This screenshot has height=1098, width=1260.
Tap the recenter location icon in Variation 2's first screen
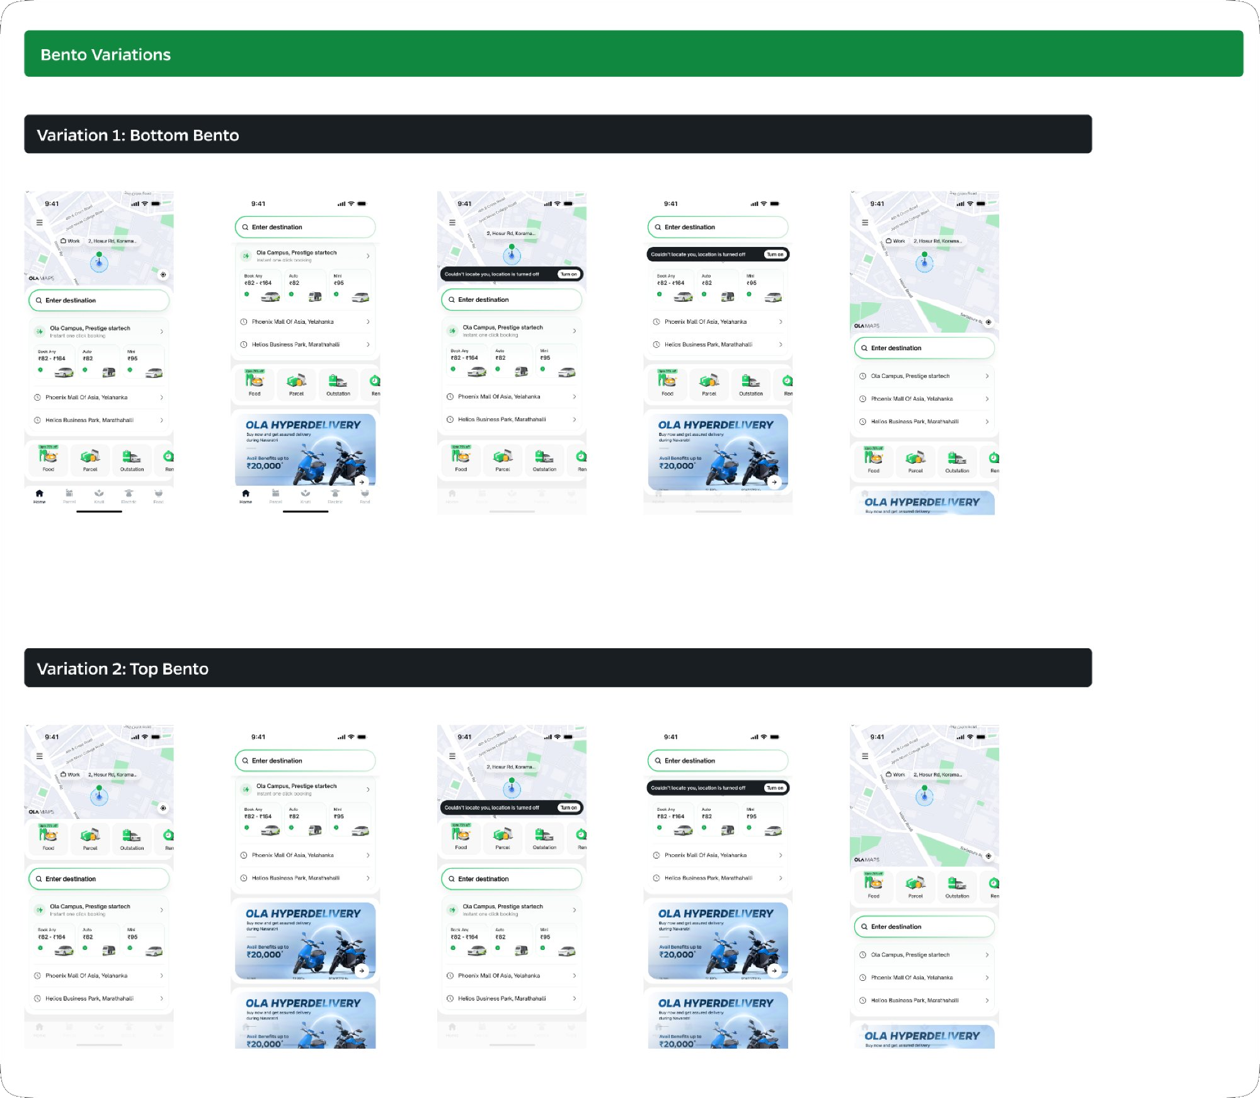tap(163, 808)
